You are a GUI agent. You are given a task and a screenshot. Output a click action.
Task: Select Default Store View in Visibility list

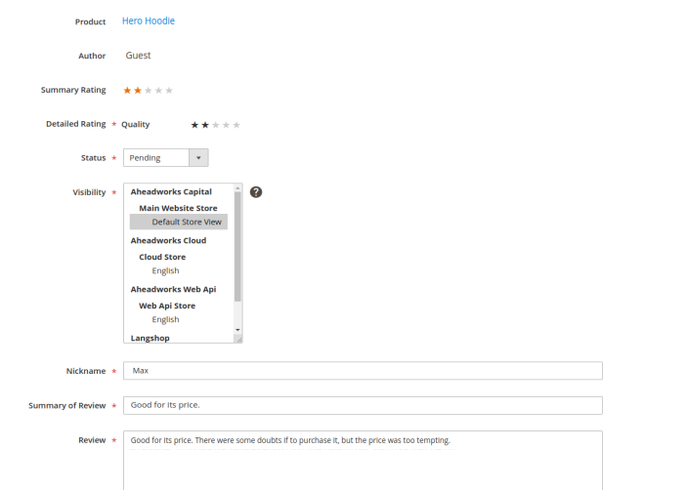pyautogui.click(x=179, y=222)
